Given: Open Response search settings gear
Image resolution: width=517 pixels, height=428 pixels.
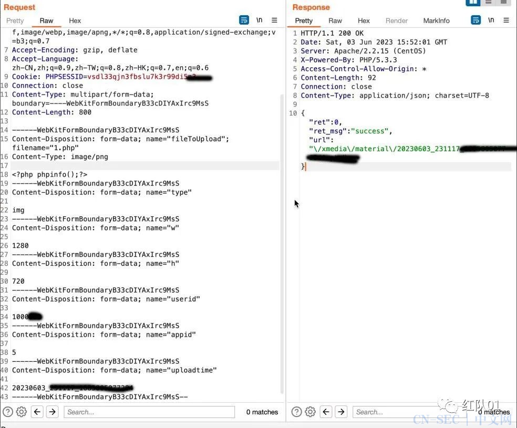Looking at the screenshot, I should [x=311, y=412].
